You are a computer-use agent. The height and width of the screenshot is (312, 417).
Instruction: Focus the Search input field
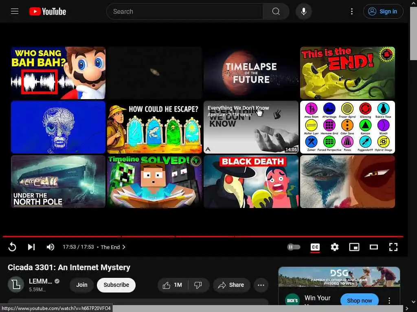click(x=185, y=11)
